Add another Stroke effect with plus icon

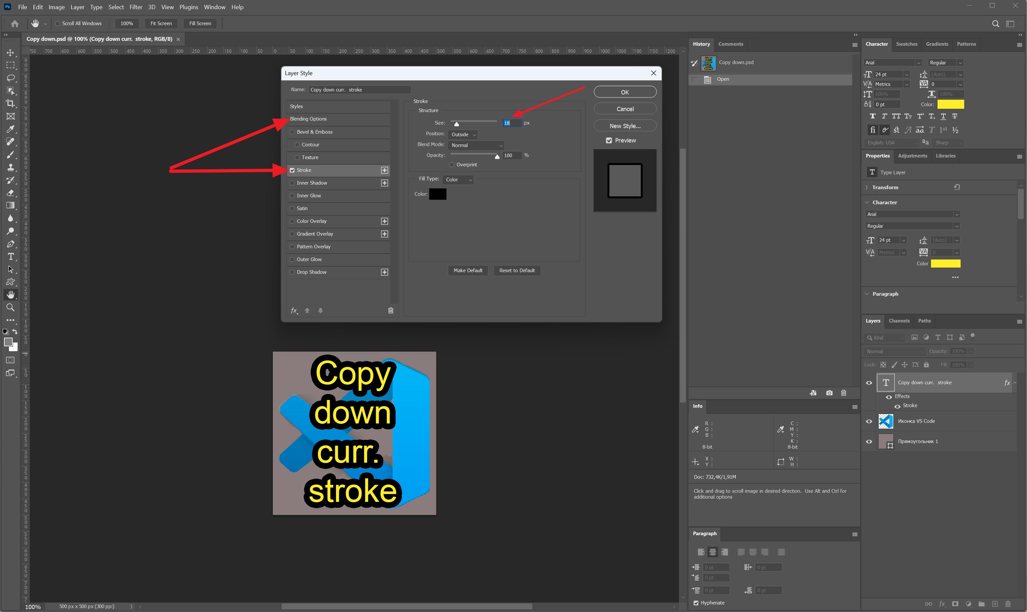click(x=384, y=170)
